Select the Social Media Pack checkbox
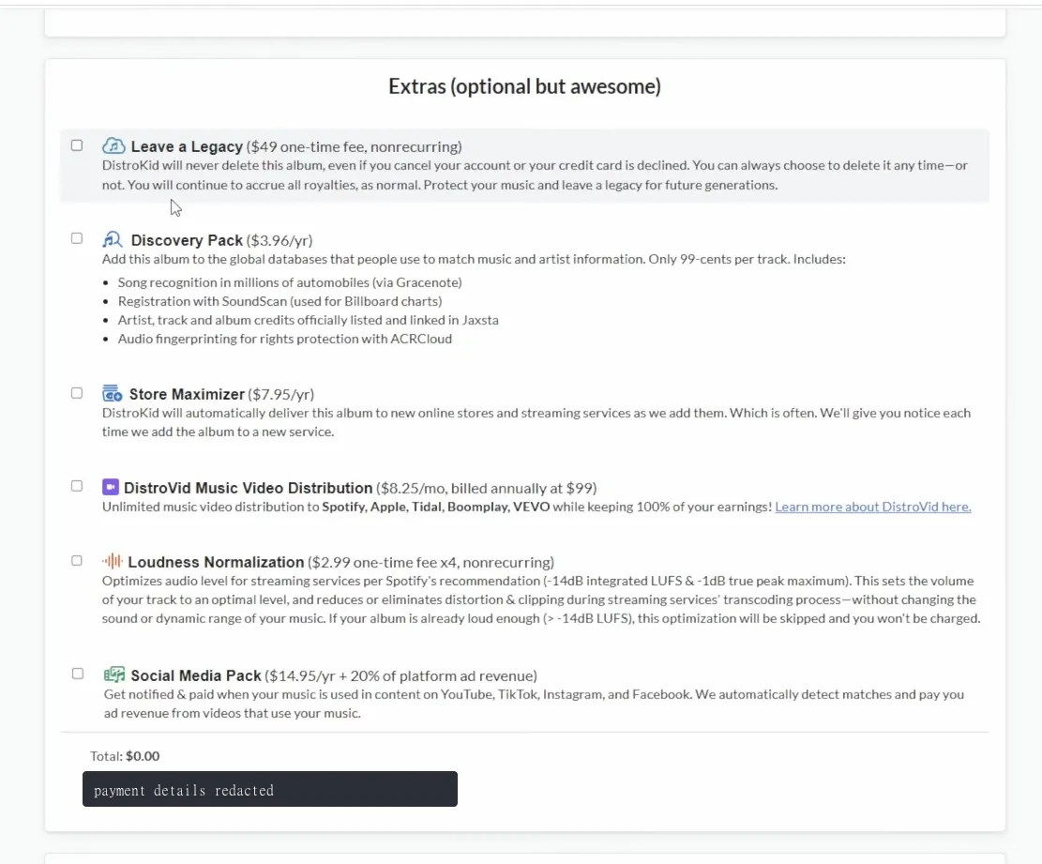This screenshot has width=1042, height=864. coord(78,674)
